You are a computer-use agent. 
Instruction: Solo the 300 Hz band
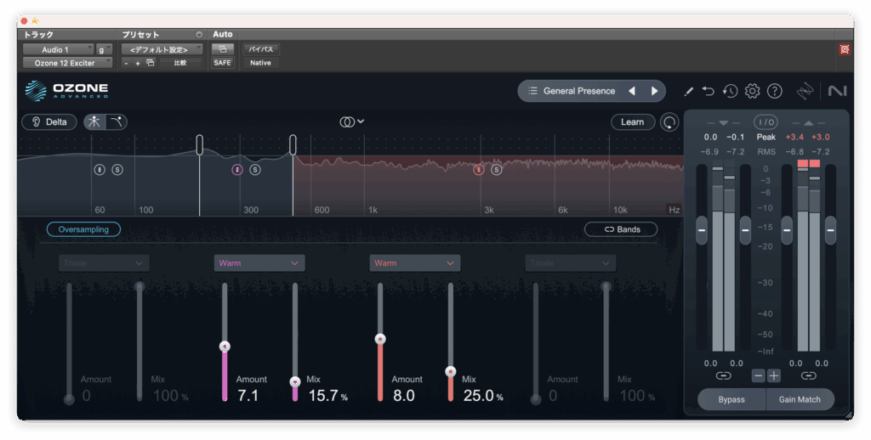(x=255, y=170)
